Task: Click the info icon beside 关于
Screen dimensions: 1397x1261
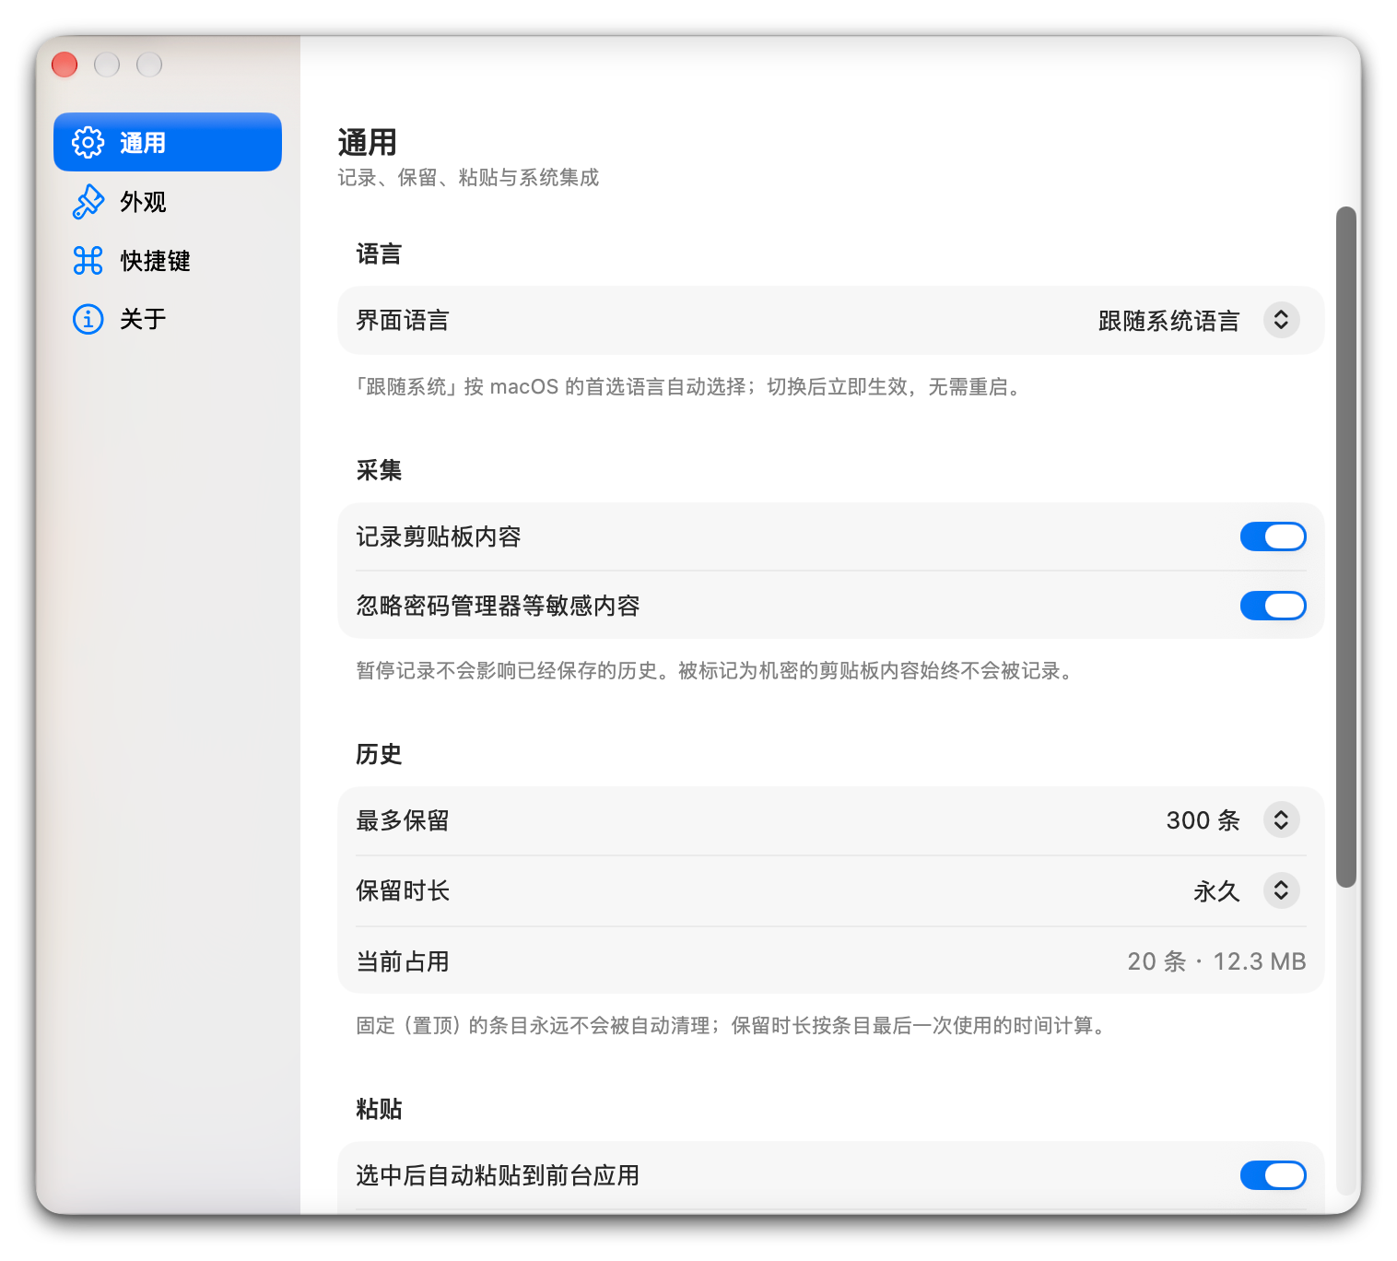Action: pyautogui.click(x=88, y=319)
